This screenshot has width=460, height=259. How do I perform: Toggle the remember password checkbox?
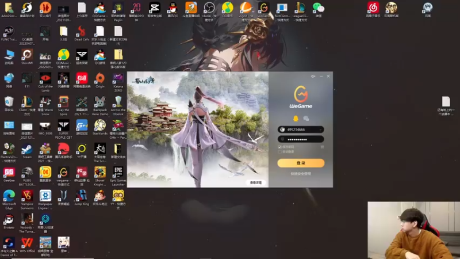coord(279,147)
